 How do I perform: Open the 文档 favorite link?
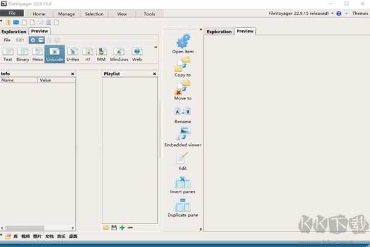[49, 236]
